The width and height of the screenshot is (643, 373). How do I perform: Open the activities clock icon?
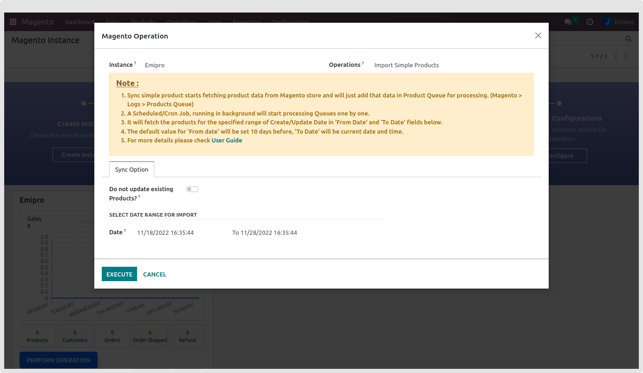(590, 22)
